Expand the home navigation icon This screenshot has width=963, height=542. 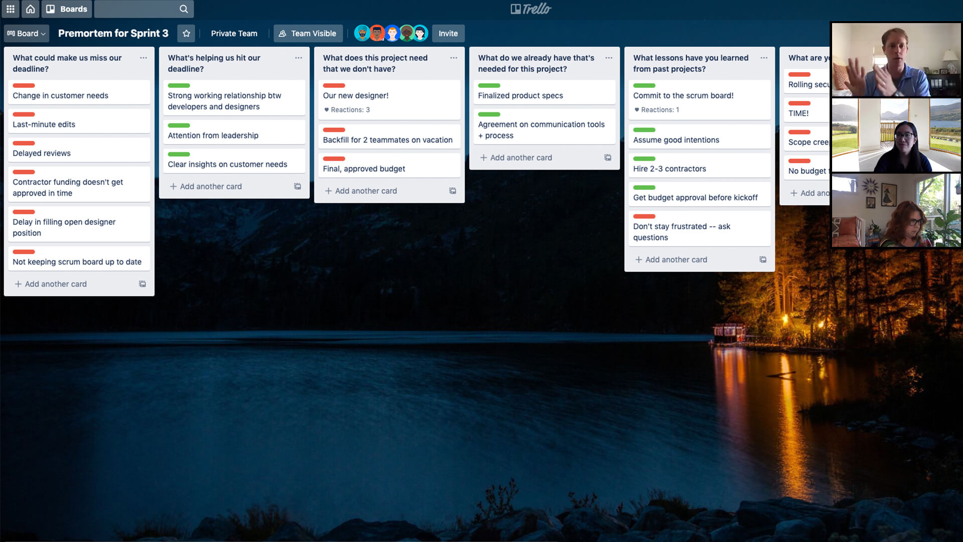[31, 9]
